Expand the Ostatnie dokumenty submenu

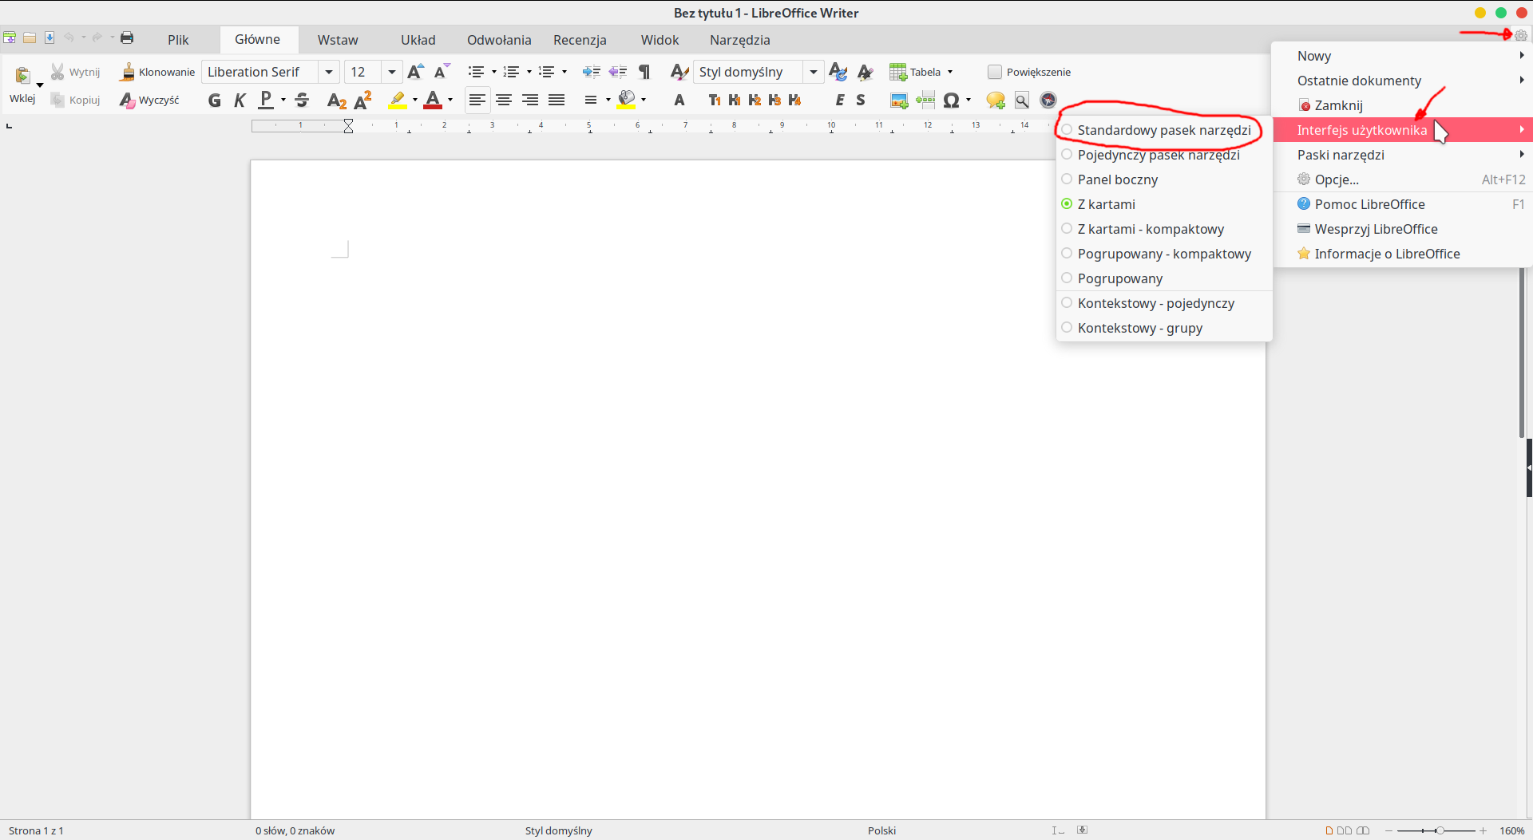click(1403, 81)
